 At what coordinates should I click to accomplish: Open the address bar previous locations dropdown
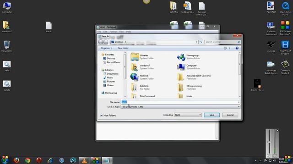196,42
